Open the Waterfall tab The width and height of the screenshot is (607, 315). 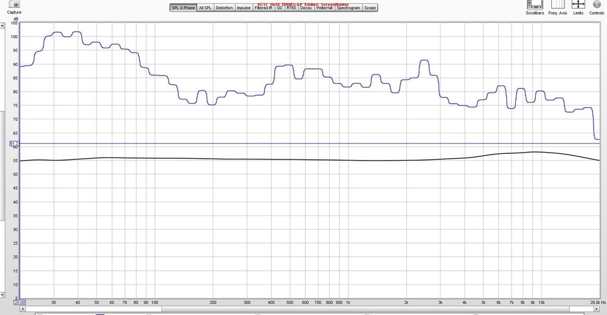324,8
